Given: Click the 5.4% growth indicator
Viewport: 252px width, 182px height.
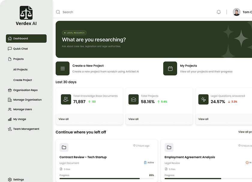Looking at the screenshot, I should point(162,102).
